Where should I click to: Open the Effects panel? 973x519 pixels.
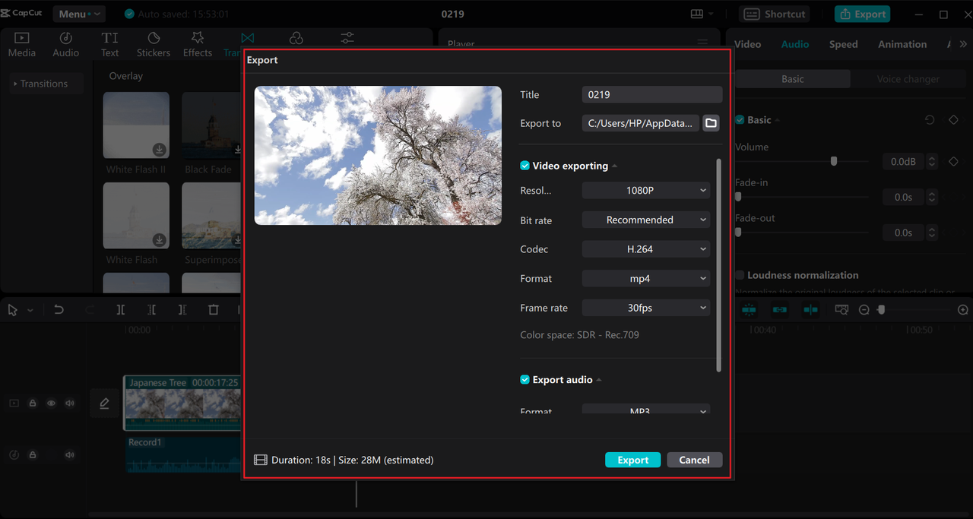click(x=198, y=45)
